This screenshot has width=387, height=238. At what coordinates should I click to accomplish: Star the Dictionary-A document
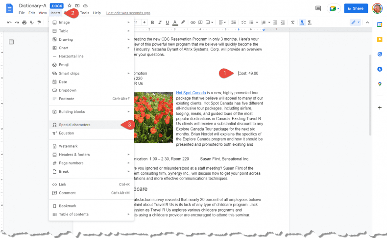click(x=69, y=5)
